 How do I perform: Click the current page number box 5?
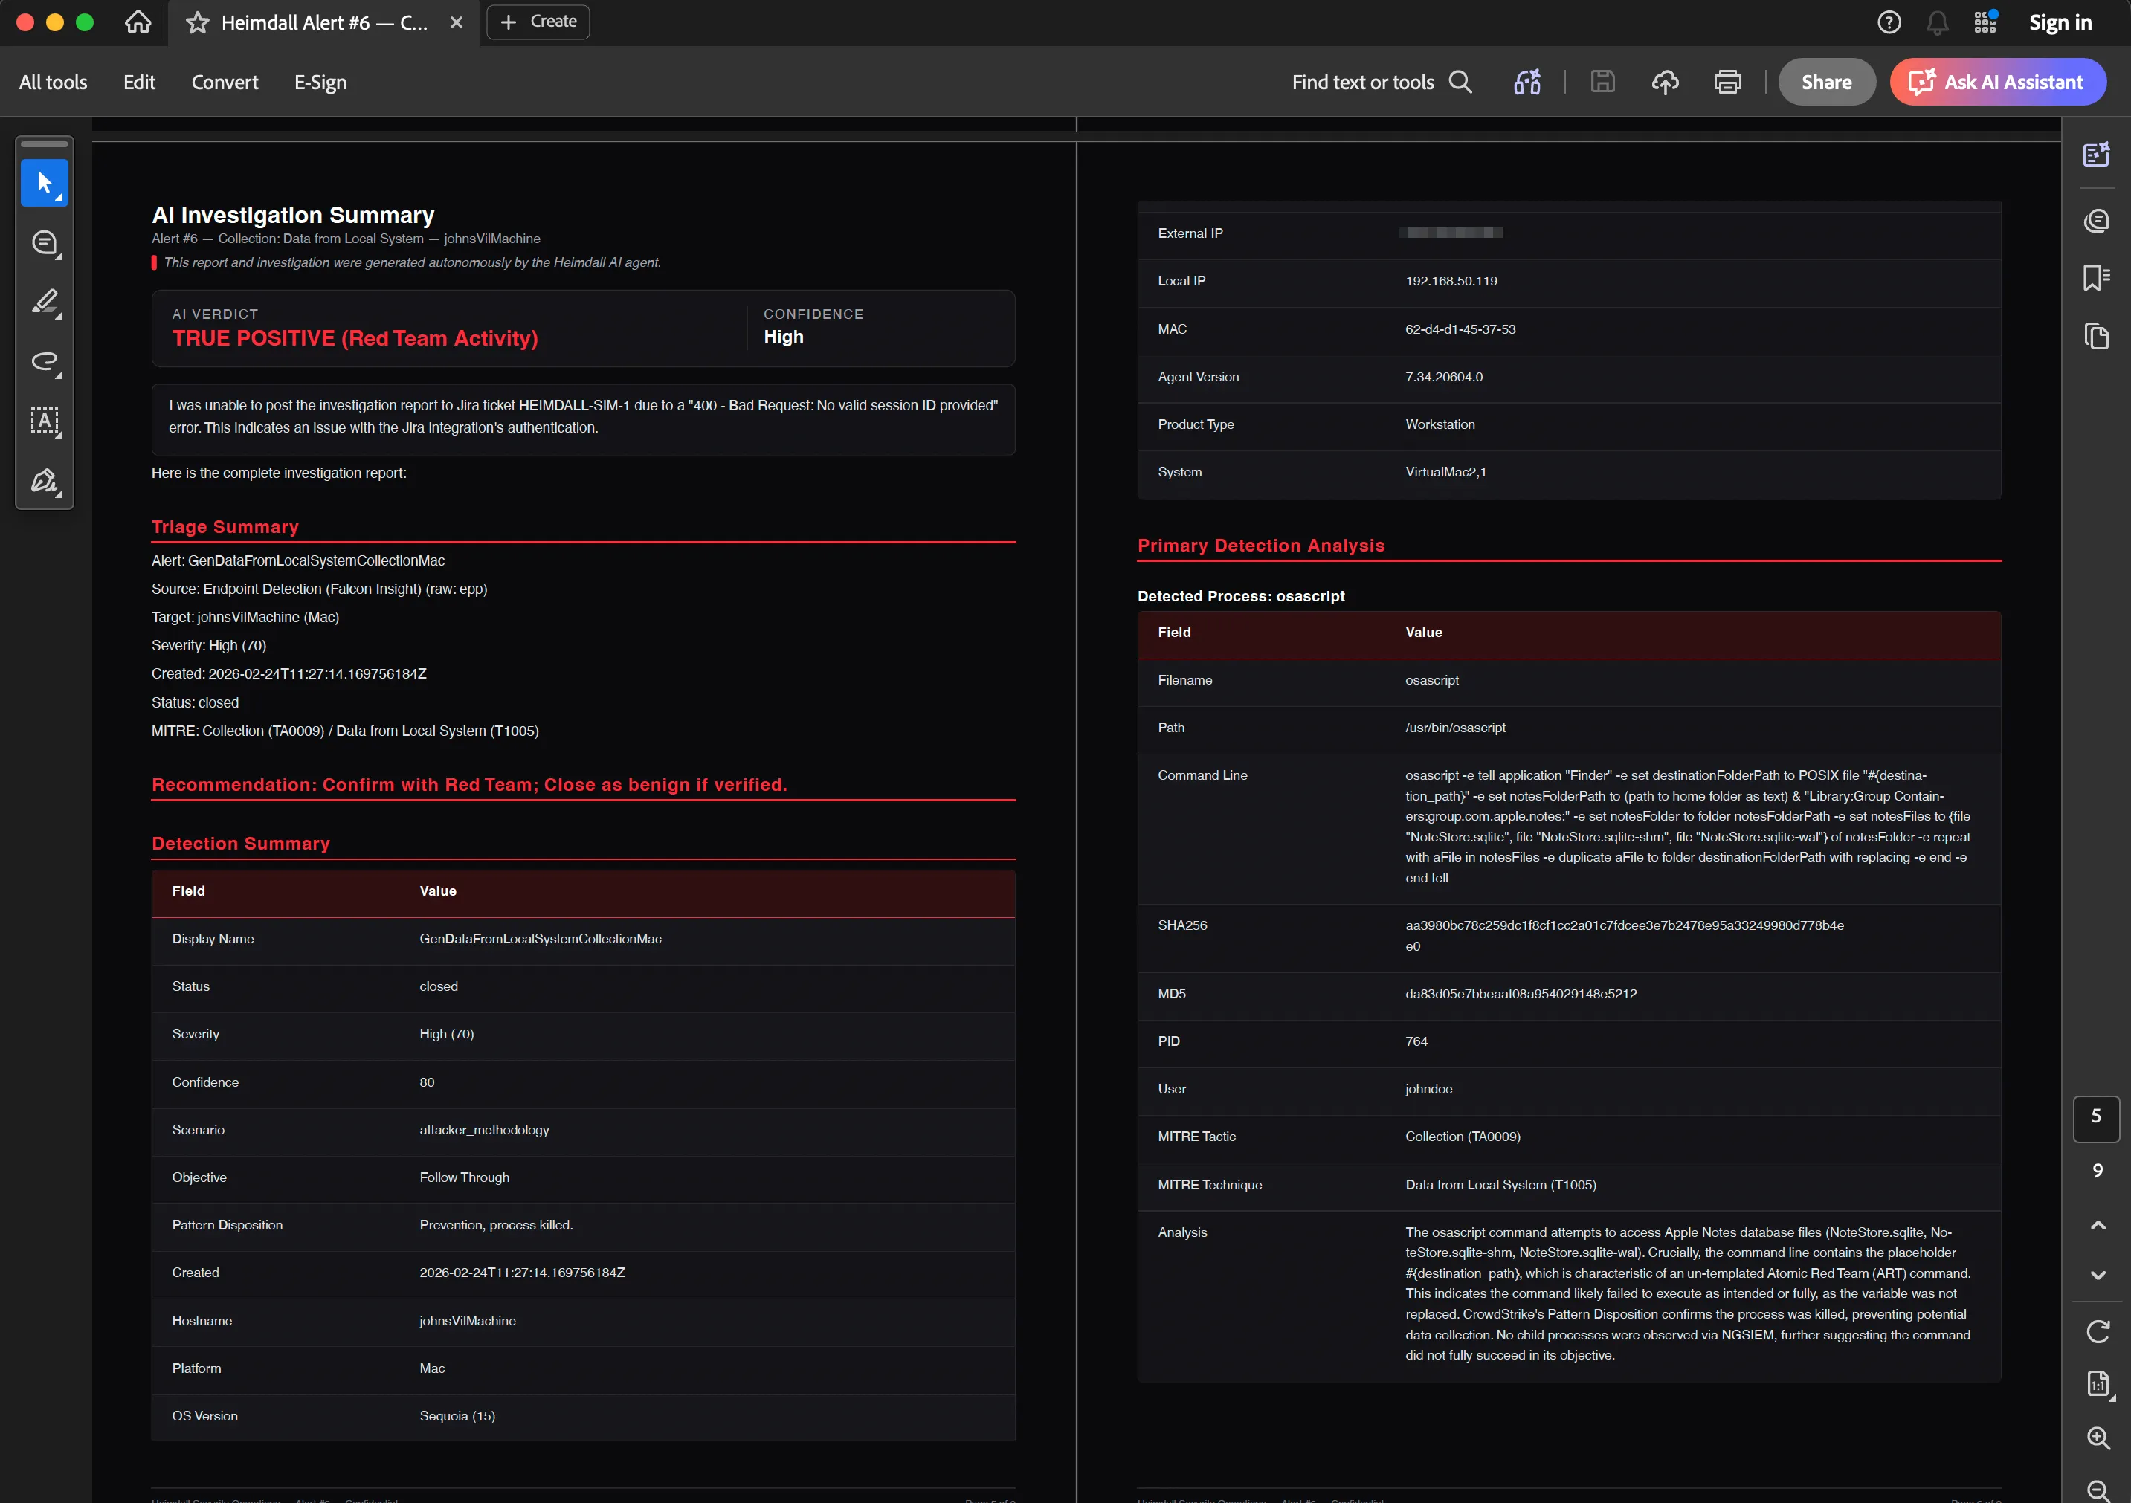[x=2097, y=1117]
